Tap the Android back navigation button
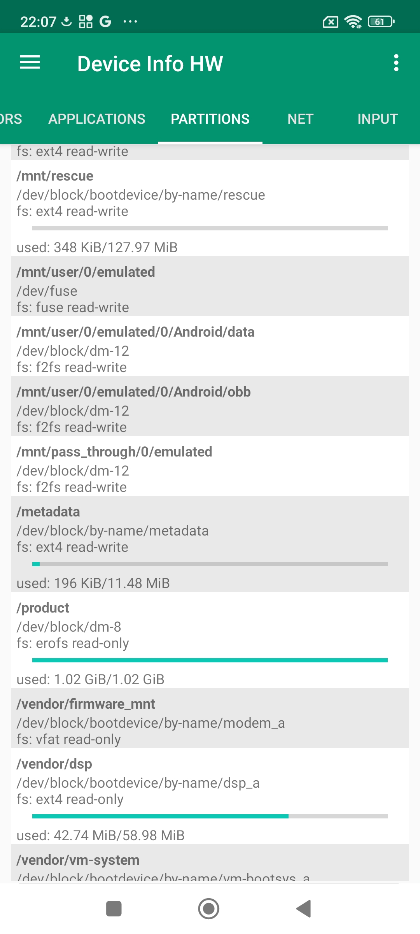The image size is (420, 934). coord(304,909)
